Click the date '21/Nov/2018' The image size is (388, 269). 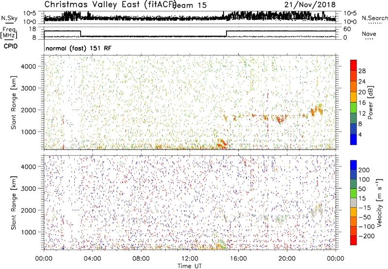pyautogui.click(x=310, y=4)
